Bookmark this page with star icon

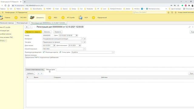178,5
